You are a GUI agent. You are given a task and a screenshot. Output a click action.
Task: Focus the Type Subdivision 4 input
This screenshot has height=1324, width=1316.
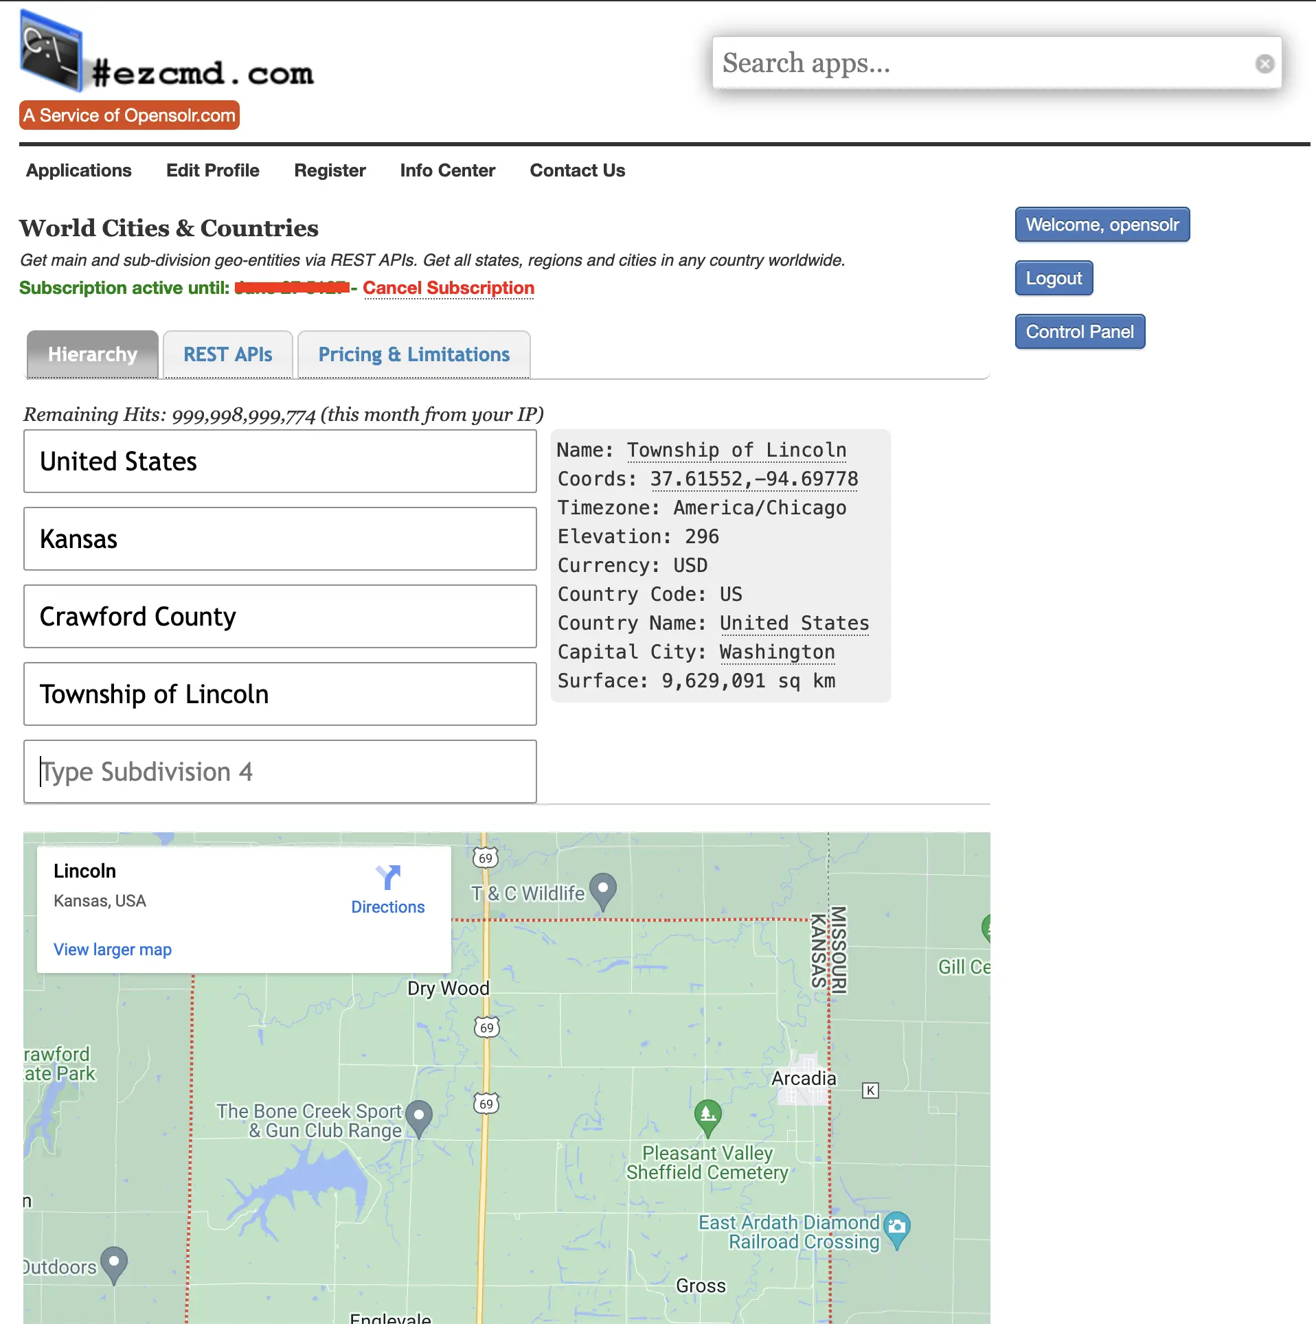pos(280,772)
